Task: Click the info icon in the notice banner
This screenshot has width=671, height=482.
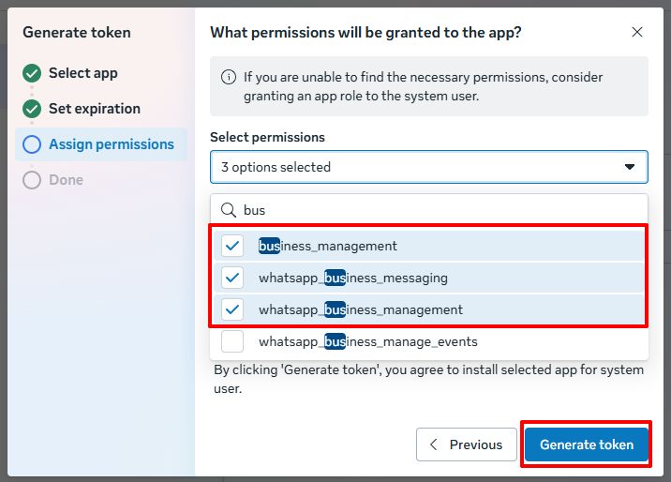Action: point(228,77)
